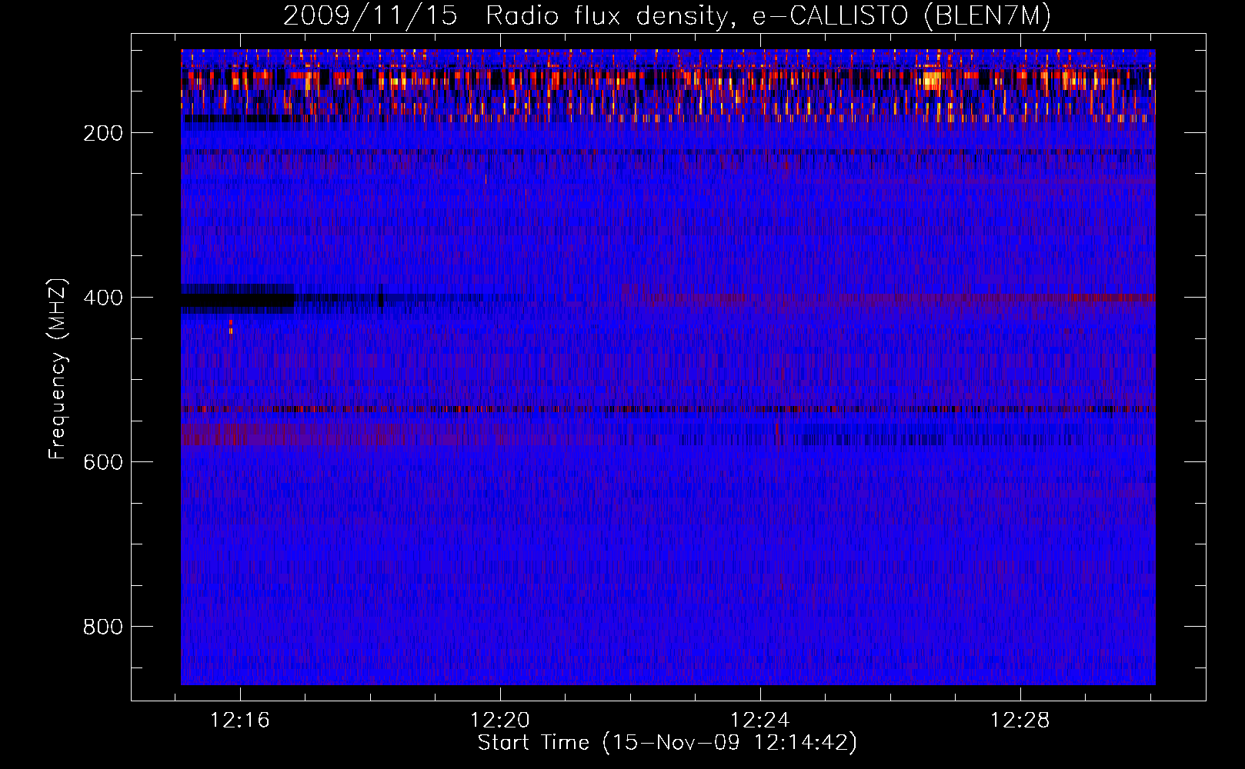
Task: Click the 200 frequency tick label
Action: coord(103,133)
